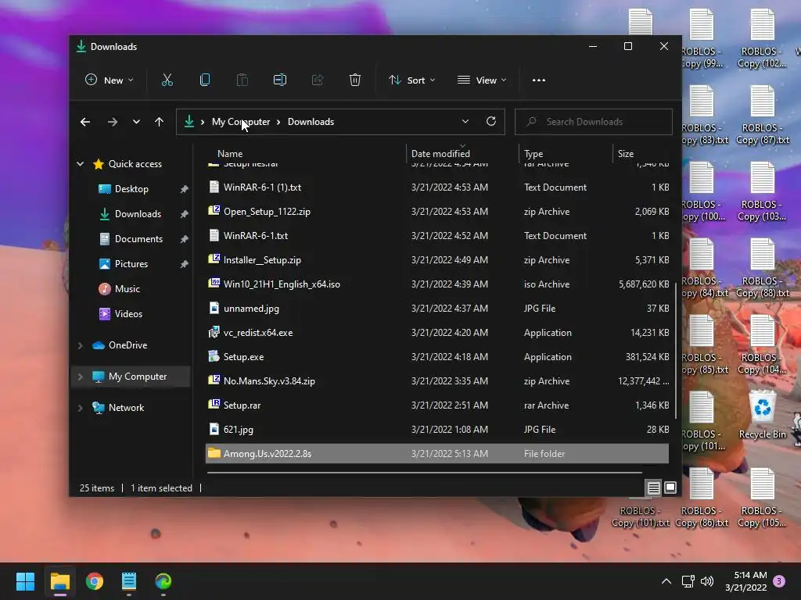The image size is (801, 600).
Task: Sort by the Name column header
Action: coord(230,154)
